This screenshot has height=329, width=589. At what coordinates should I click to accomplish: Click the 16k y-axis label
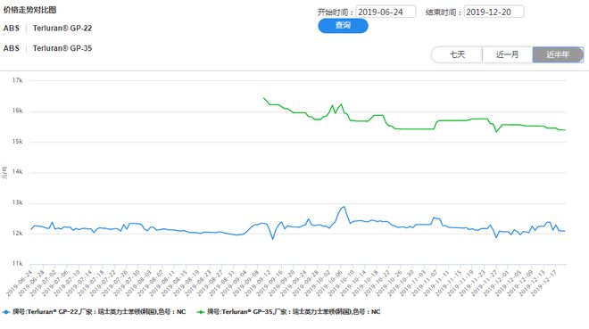pos(17,111)
